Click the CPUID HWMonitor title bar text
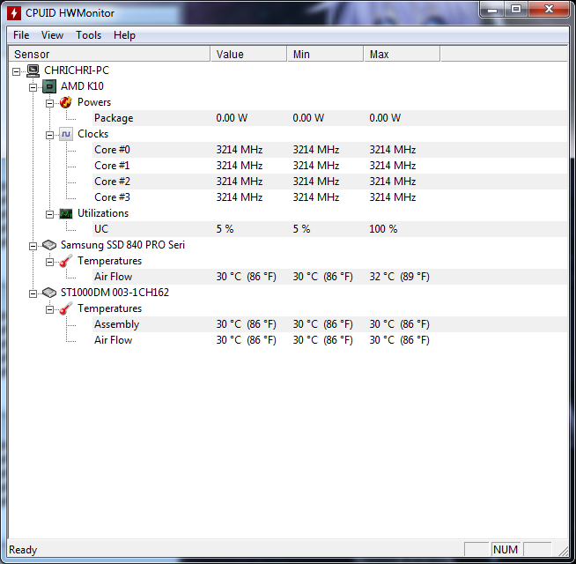576x564 pixels. tap(70, 13)
